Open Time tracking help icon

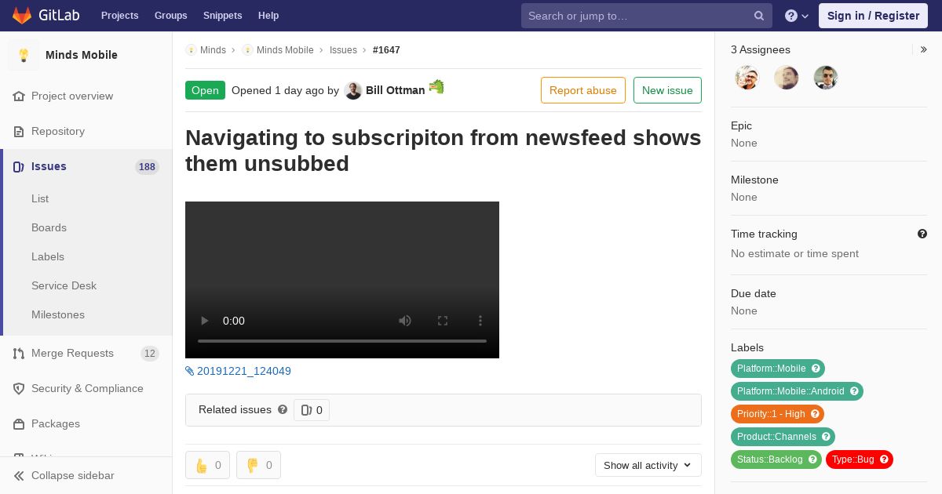point(922,234)
